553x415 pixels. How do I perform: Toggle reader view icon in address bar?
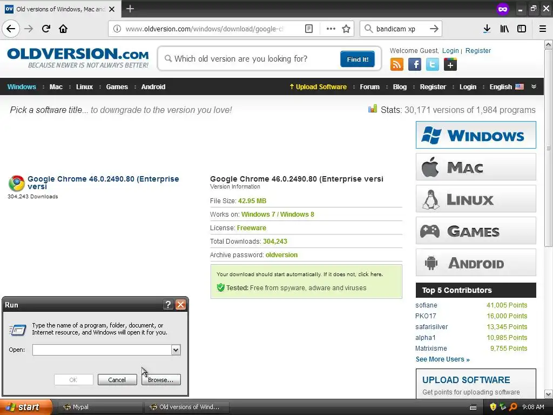click(308, 29)
